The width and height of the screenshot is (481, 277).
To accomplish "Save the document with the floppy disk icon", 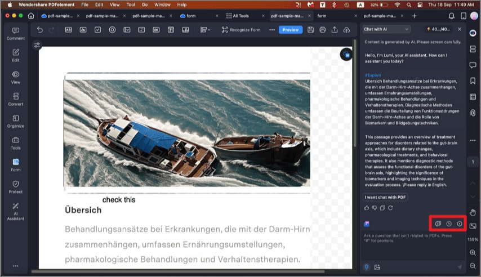I will [310, 30].
